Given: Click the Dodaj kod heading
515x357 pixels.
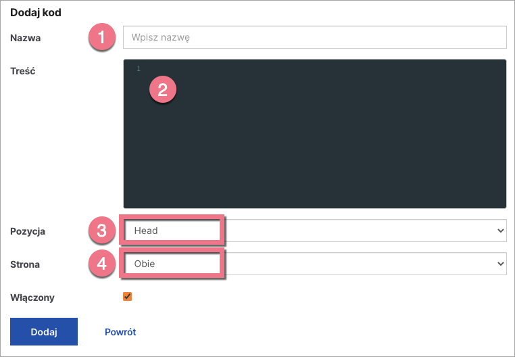Looking at the screenshot, I should (37, 13).
